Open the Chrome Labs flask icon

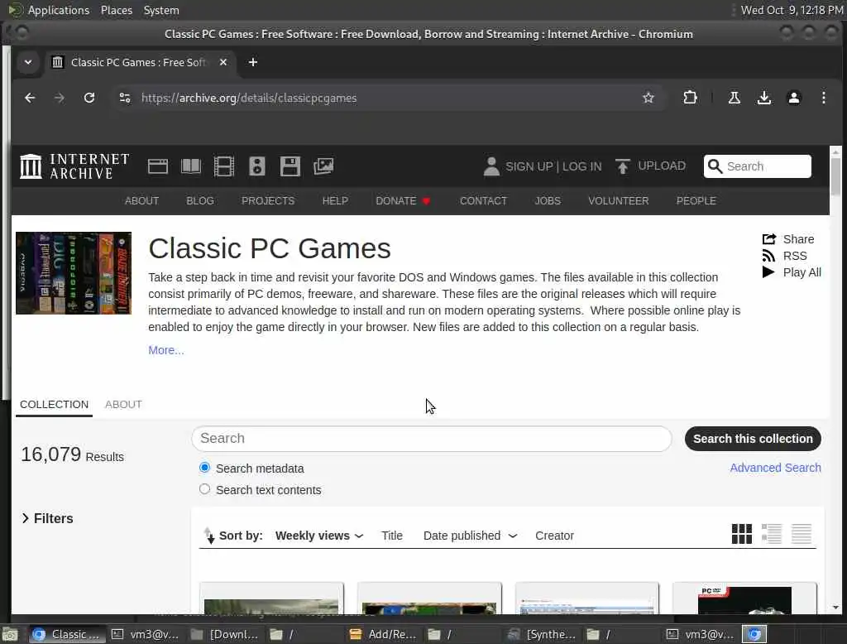pos(735,98)
